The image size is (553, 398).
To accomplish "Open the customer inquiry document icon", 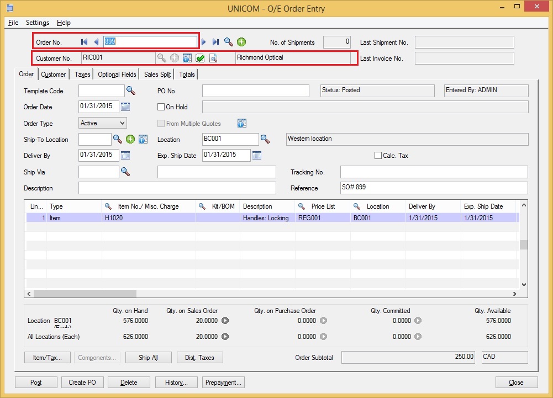I will (213, 58).
